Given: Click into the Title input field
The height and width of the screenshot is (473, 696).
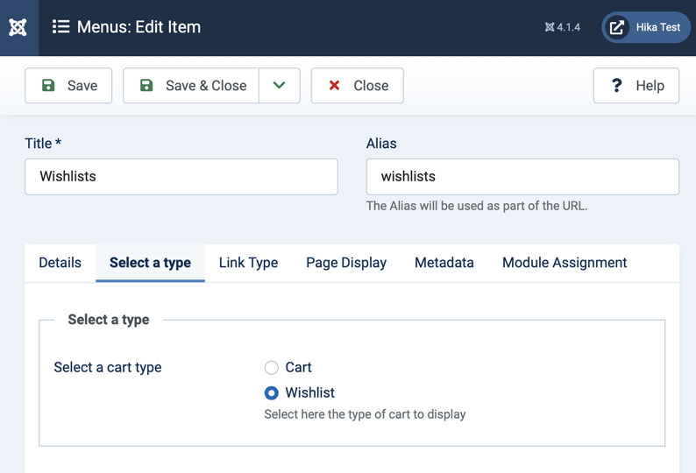Looking at the screenshot, I should tap(181, 177).
